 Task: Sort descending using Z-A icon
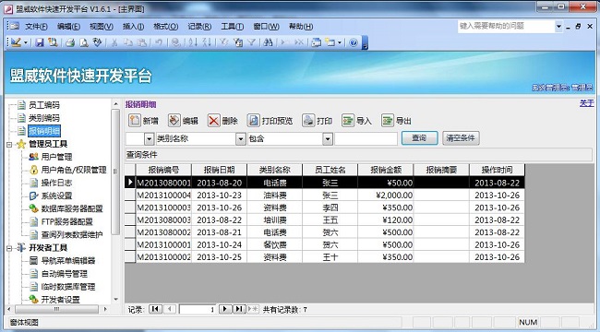(207, 42)
